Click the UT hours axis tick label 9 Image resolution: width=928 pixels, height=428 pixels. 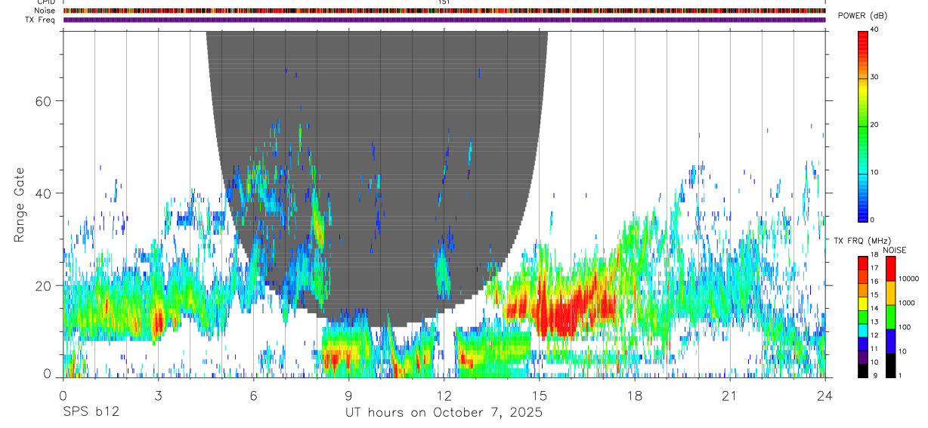[348, 395]
